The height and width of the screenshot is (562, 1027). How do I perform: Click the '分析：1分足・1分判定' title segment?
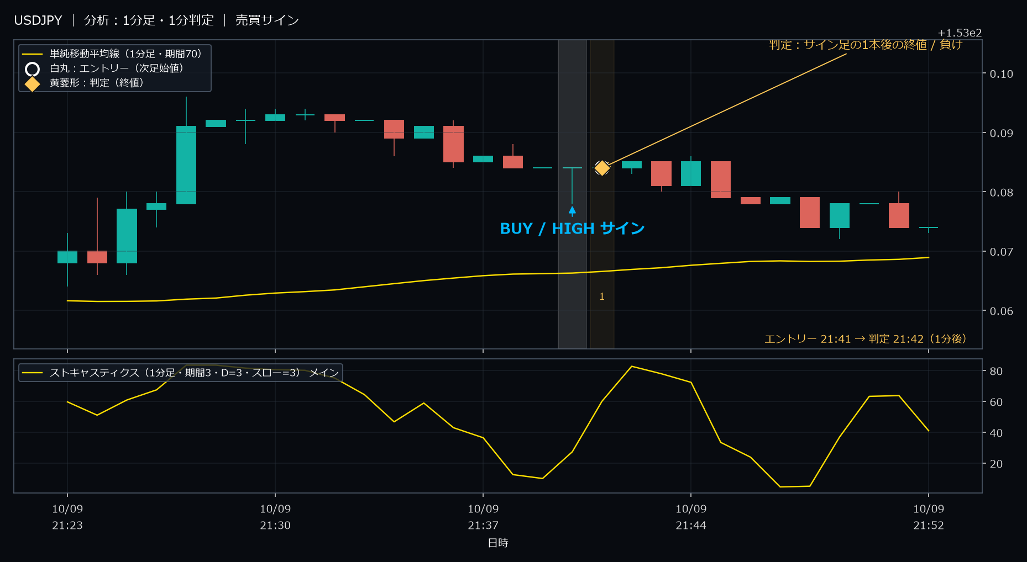(x=149, y=20)
